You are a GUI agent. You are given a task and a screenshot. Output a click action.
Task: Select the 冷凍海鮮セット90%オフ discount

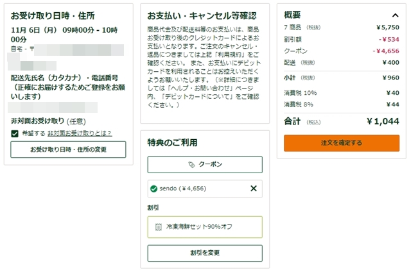(x=205, y=227)
